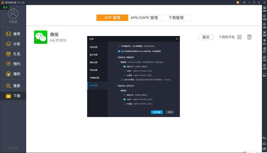Click the 安装 APK install icon
The width and height of the screenshot is (267, 153).
click(x=264, y=58)
